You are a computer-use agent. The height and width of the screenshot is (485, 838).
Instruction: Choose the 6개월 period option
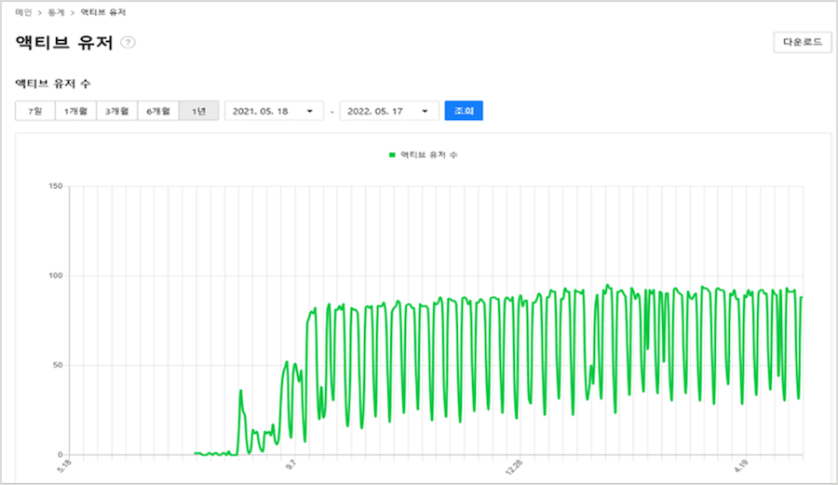coord(157,111)
